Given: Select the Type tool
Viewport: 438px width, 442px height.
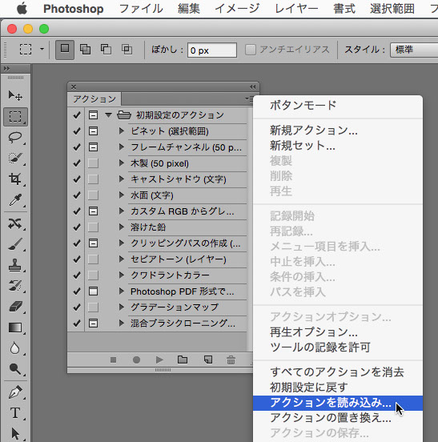Looking at the screenshot, I should 15,413.
